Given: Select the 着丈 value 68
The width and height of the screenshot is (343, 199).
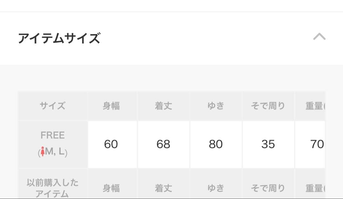Looking at the screenshot, I should point(164,144).
